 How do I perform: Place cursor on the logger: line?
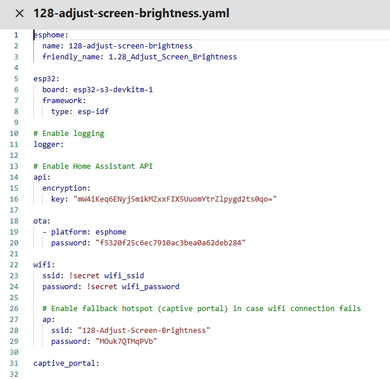click(48, 145)
